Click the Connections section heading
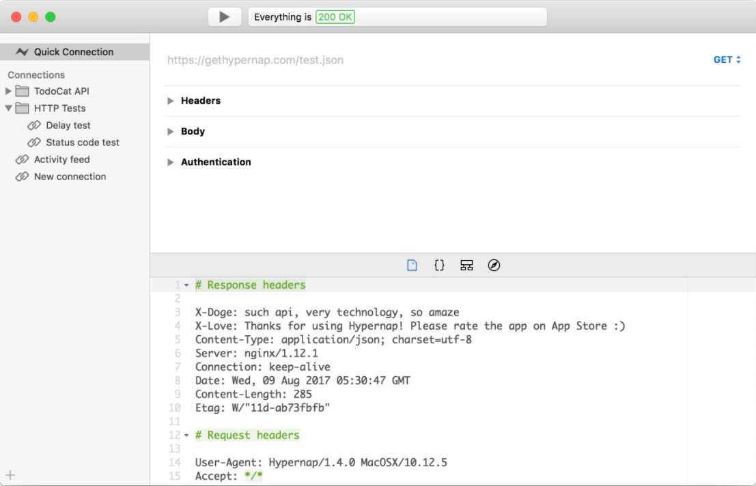Viewport: 756px width, 486px height. point(36,75)
